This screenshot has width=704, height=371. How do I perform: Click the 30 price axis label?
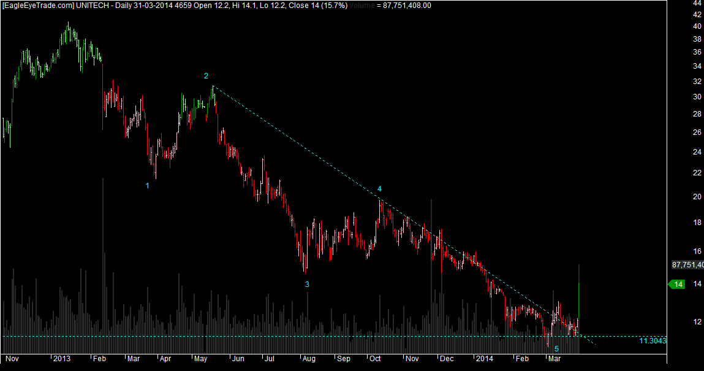697,97
